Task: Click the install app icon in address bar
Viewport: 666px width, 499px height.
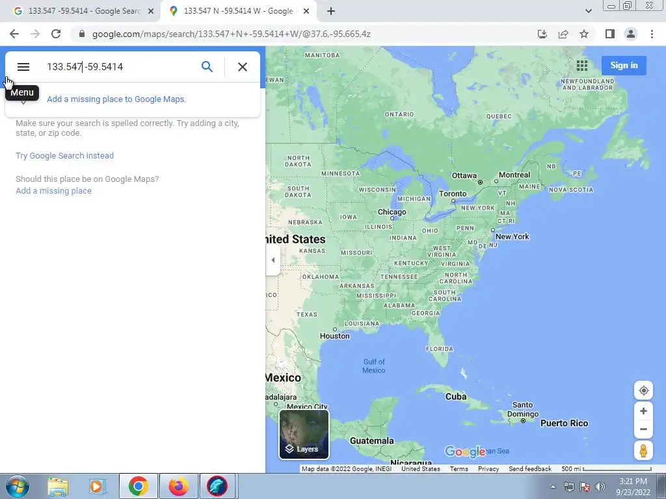Action: (x=542, y=34)
